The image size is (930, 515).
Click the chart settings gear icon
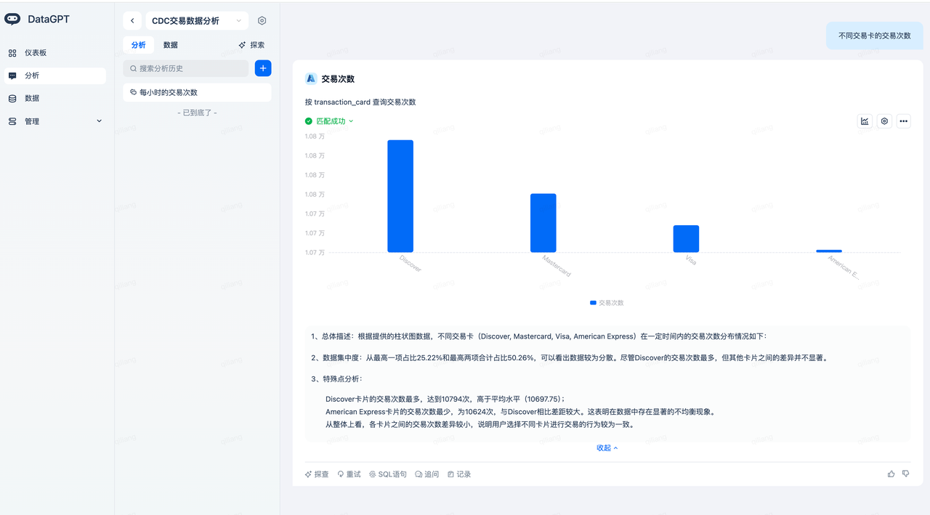click(x=884, y=121)
